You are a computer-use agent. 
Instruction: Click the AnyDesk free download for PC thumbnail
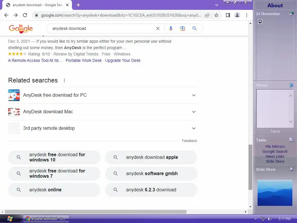[14, 95]
